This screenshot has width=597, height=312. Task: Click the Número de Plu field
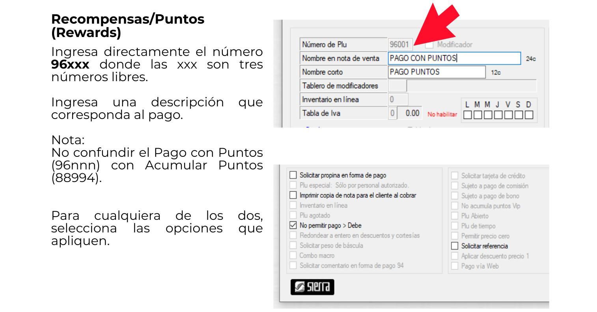coord(400,45)
